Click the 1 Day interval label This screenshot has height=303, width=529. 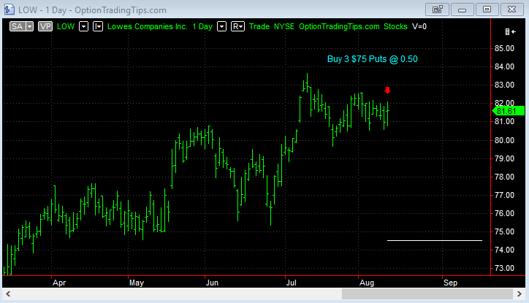tap(202, 26)
